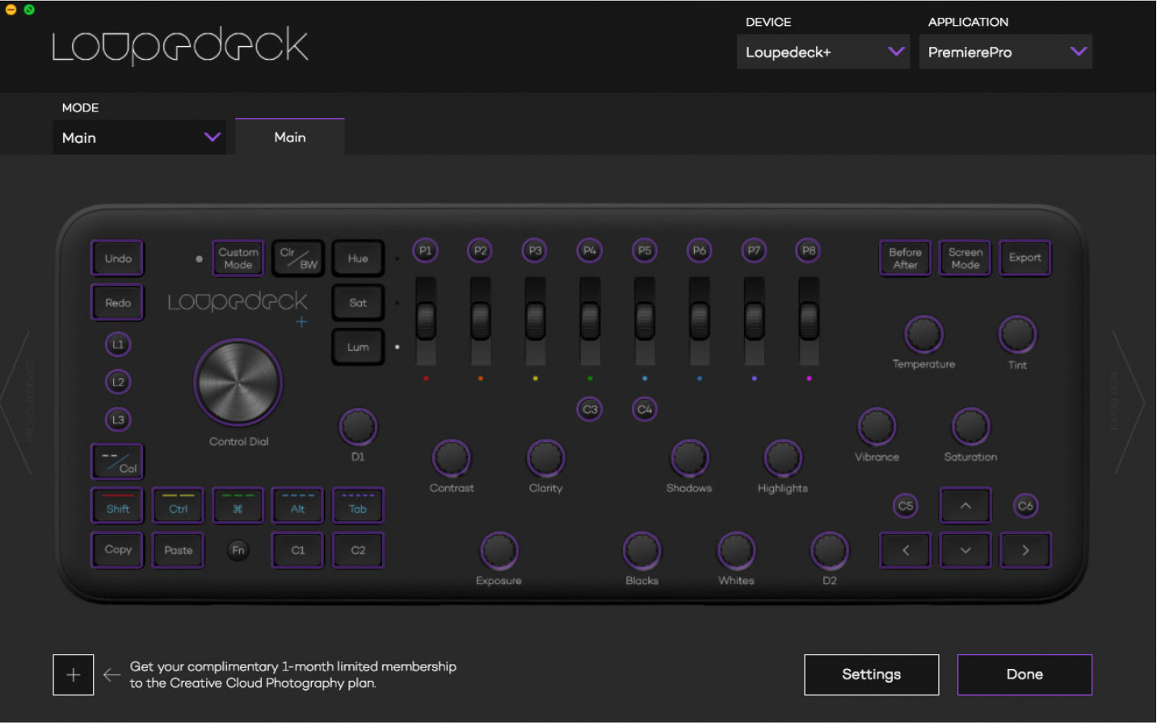
Task: Click the Highlights knob
Action: pyautogui.click(x=783, y=458)
